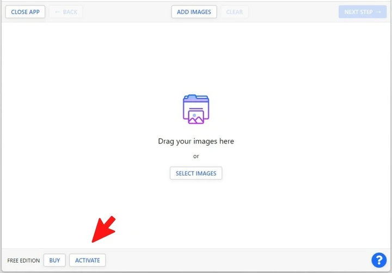Click the Buy button
The height and width of the screenshot is (273, 392).
click(54, 260)
